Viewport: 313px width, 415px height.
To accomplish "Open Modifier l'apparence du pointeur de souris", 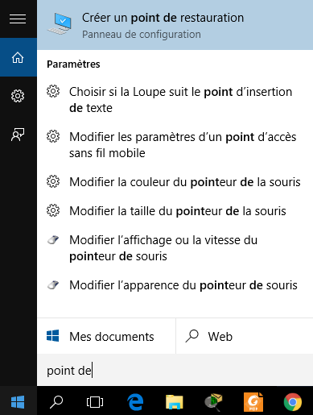I will [x=175, y=285].
